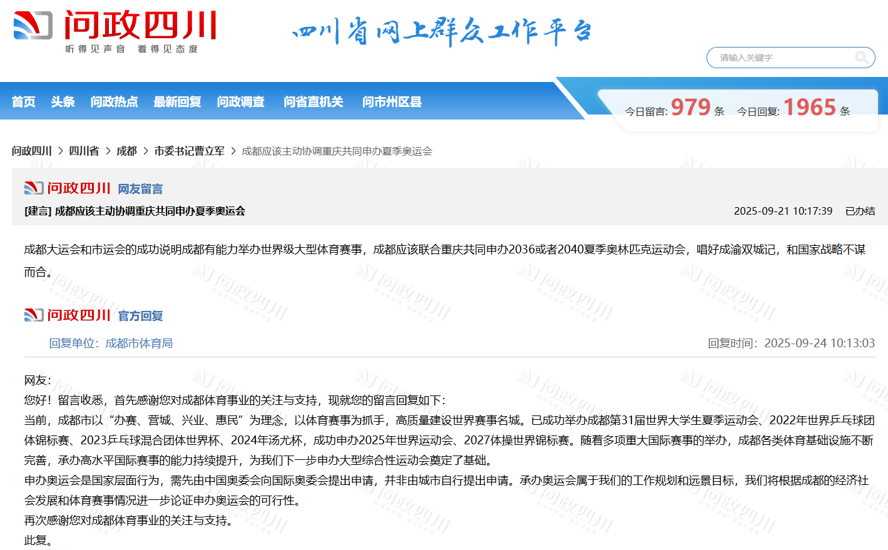888x550 pixels.
Task: Open 市委书记曹立军 breadcrumb link
Action: coord(189,151)
